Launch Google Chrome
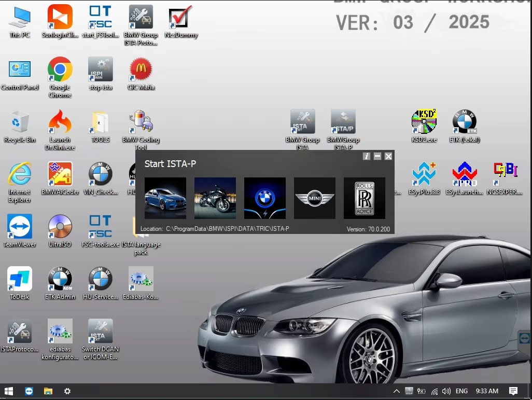This screenshot has height=400, width=532. click(x=60, y=78)
